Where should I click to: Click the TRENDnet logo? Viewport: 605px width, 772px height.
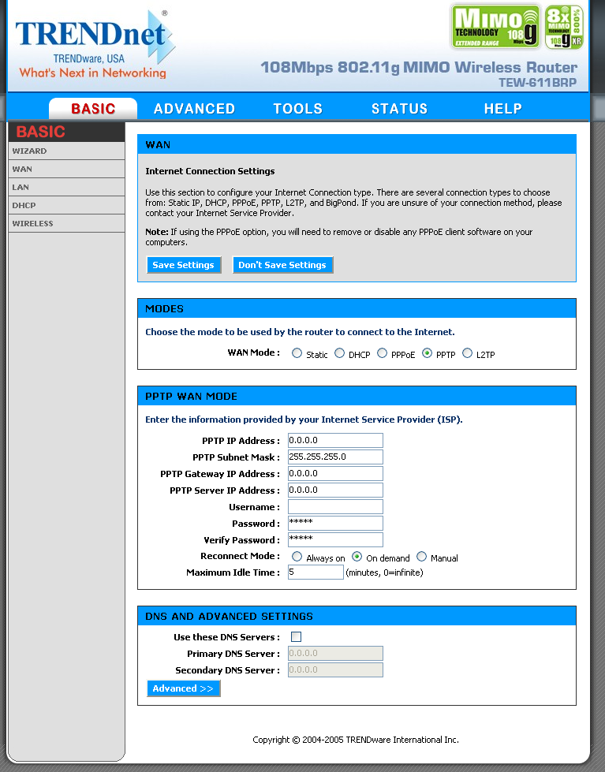pyautogui.click(x=95, y=45)
